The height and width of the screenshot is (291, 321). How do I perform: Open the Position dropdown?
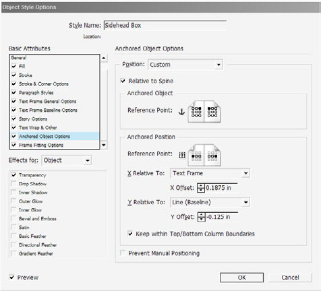click(185, 65)
